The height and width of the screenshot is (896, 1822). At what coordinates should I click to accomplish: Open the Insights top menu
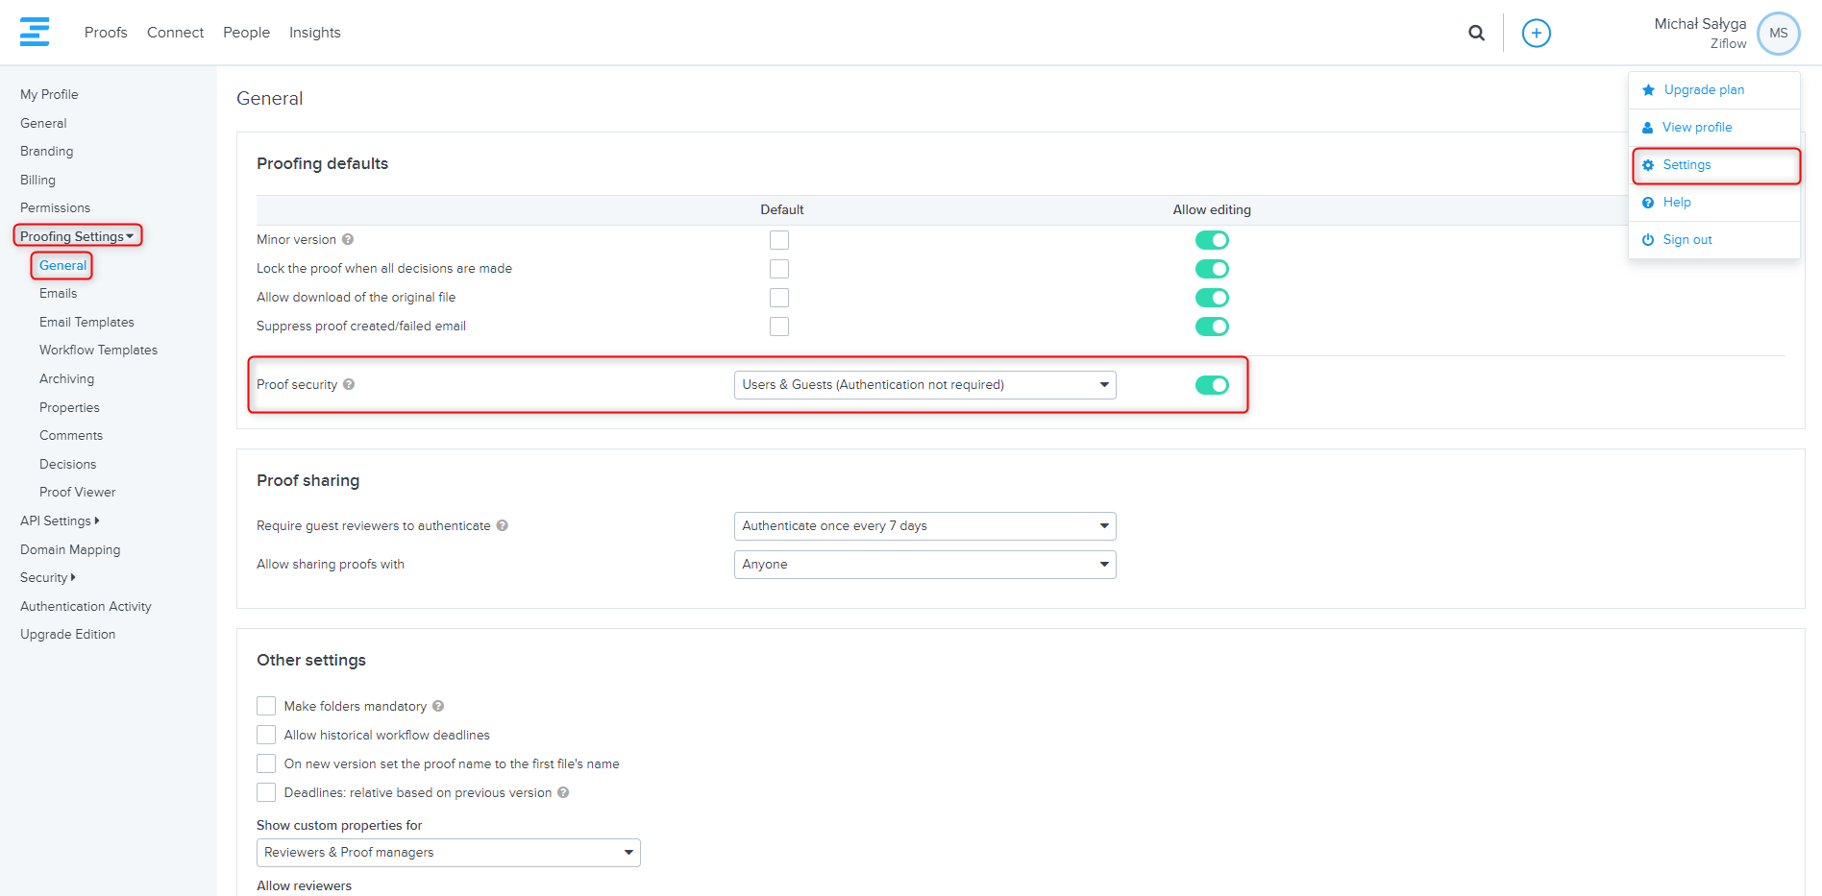314,33
